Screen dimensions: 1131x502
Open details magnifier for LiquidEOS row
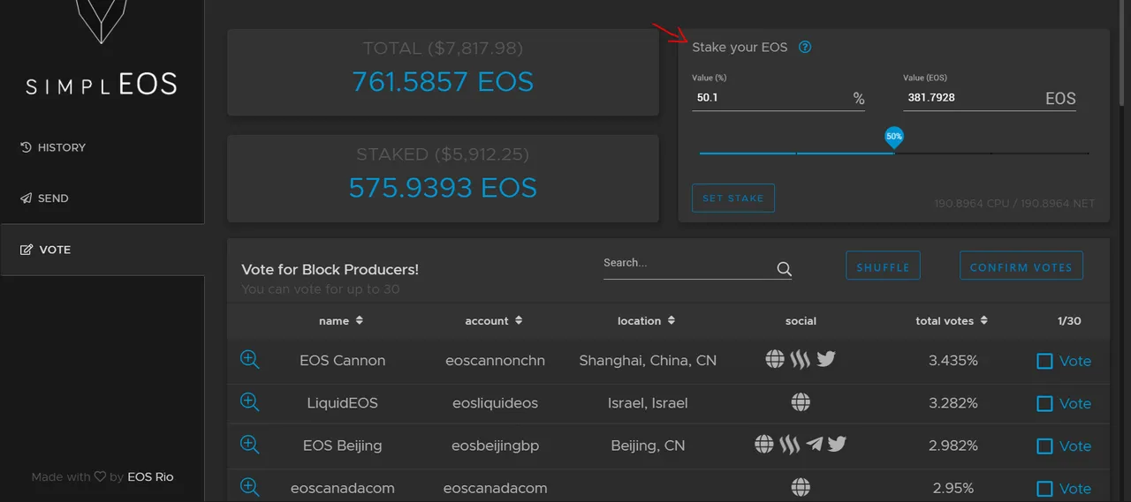250,401
